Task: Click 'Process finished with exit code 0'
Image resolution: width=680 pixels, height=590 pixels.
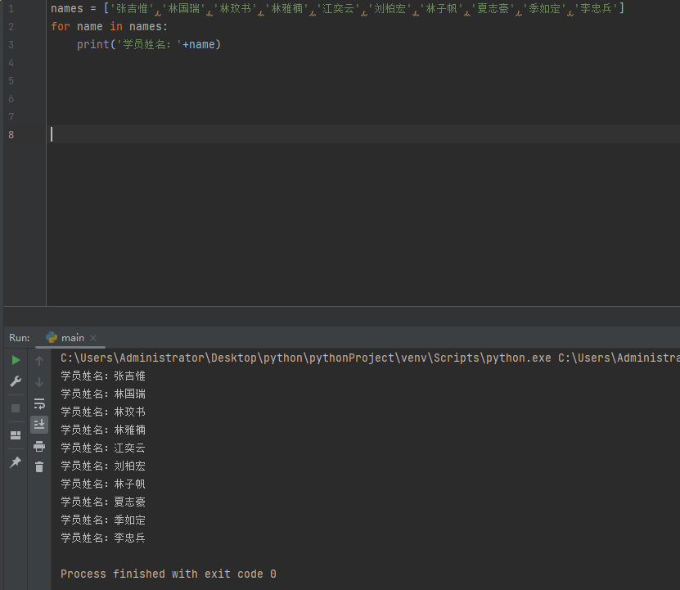Action: [x=169, y=574]
